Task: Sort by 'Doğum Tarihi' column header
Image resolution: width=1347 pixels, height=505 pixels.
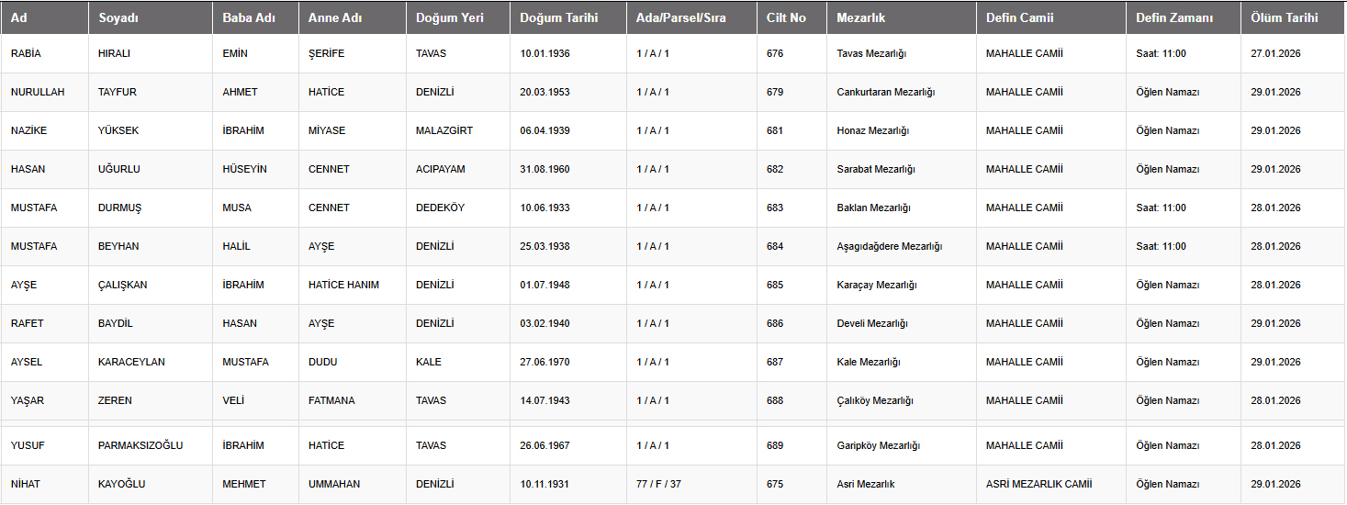Action: [559, 17]
